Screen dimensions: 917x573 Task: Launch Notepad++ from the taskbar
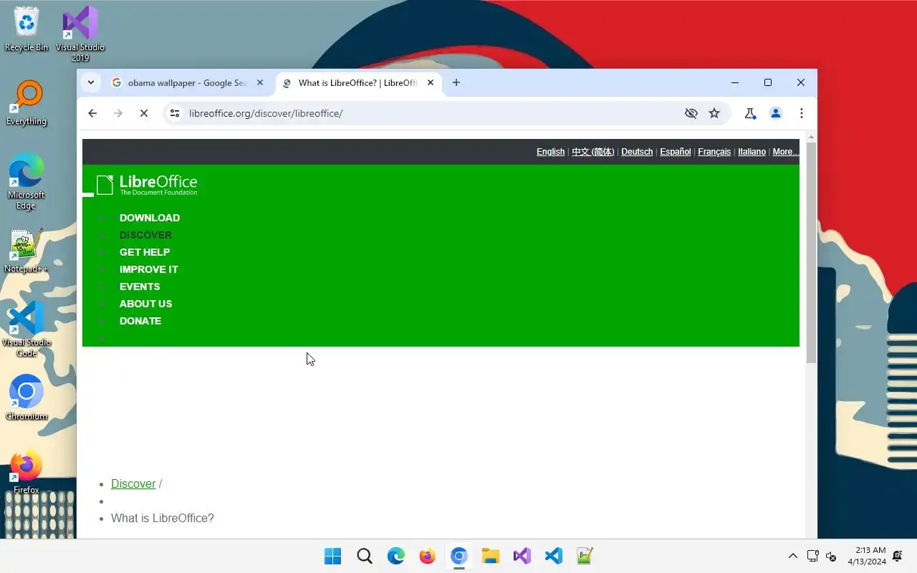[x=585, y=556]
